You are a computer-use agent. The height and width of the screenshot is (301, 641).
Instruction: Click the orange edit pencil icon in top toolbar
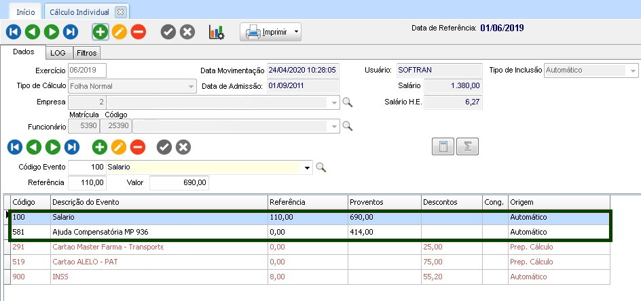pos(120,32)
